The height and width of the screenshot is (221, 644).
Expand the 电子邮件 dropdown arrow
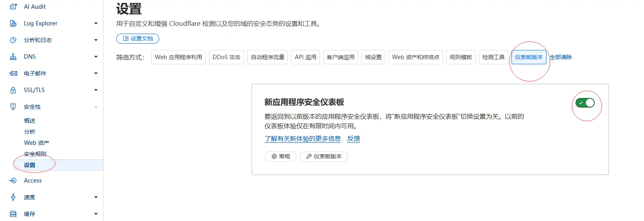pyautogui.click(x=96, y=73)
